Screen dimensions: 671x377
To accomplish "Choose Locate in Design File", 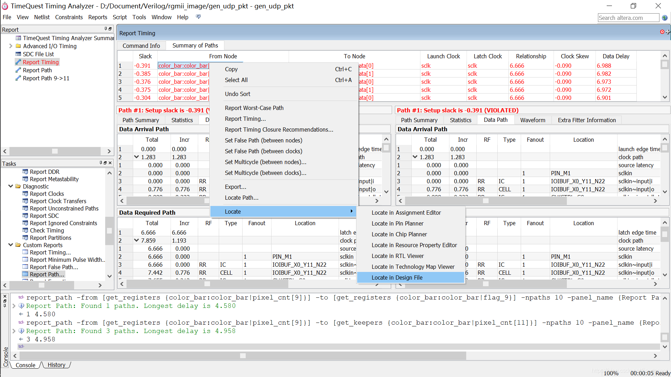I will (411, 278).
